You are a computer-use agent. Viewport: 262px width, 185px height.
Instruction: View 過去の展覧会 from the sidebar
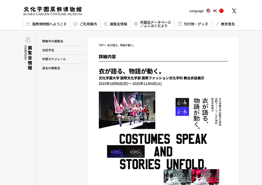tap(51, 68)
